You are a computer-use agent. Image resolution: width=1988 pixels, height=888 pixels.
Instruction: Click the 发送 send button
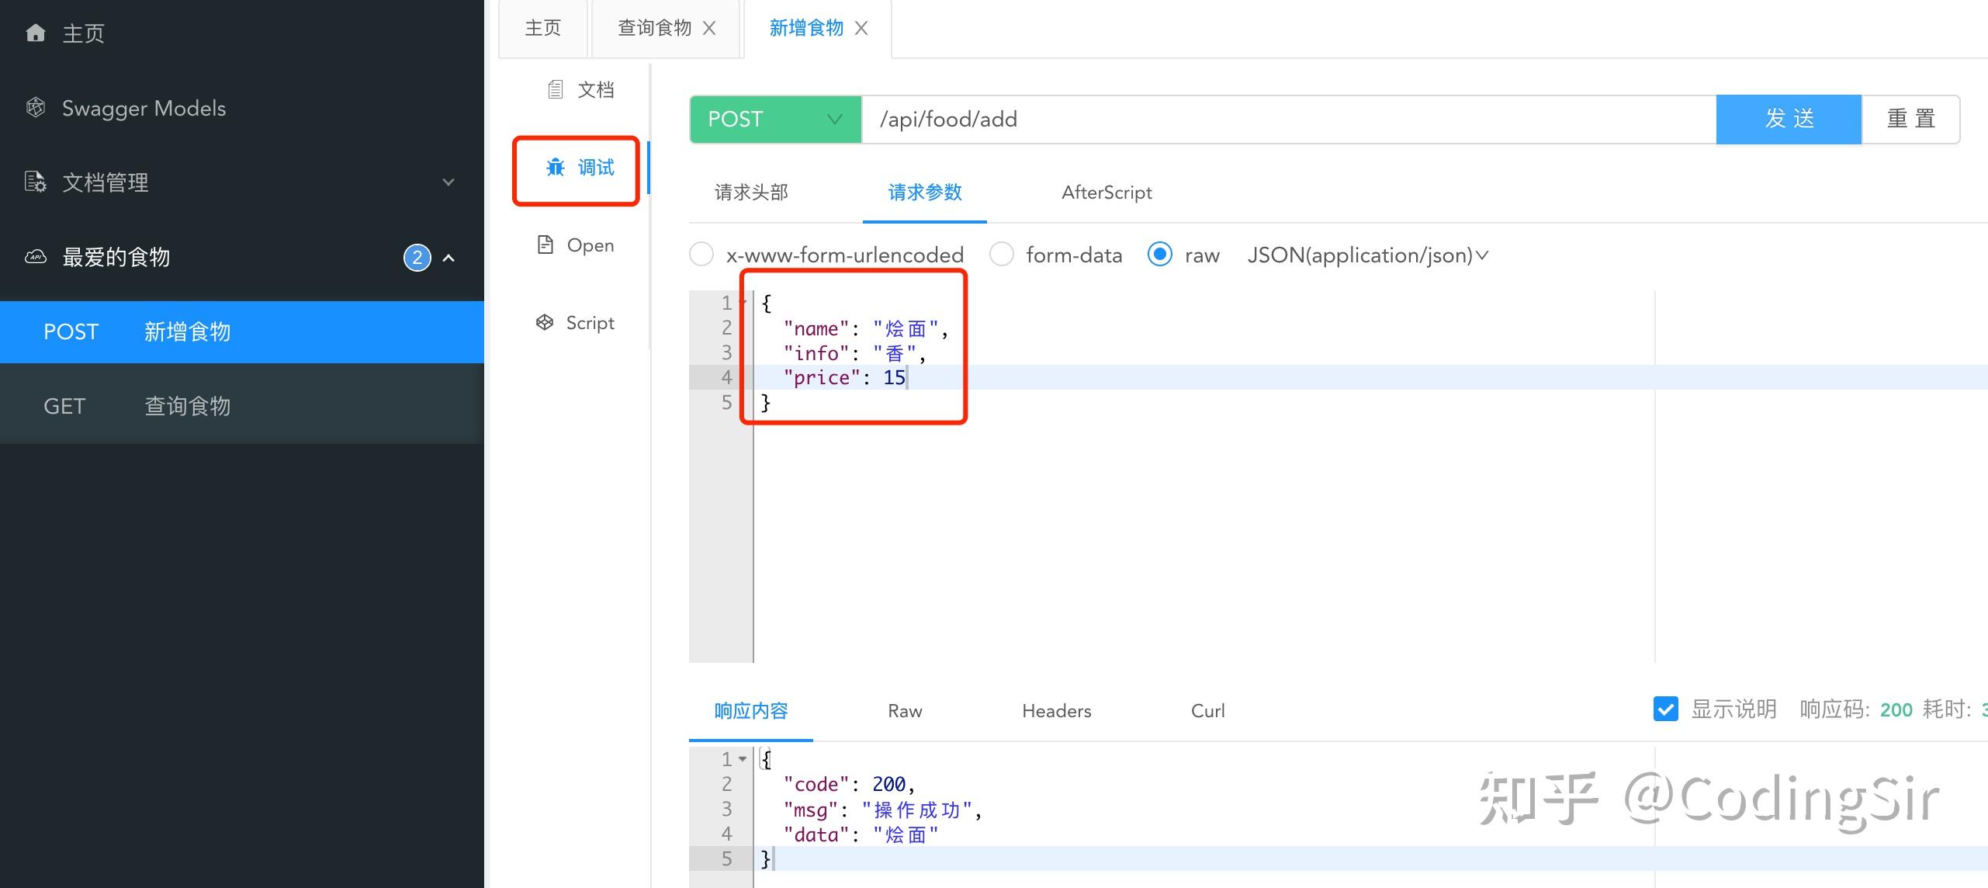pos(1788,119)
